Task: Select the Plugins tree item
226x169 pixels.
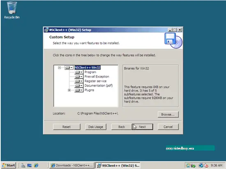Action: [89, 90]
